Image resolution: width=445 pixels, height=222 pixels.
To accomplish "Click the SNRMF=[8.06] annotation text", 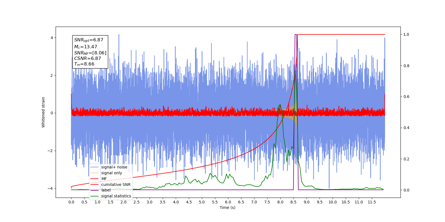I will tap(90, 53).
